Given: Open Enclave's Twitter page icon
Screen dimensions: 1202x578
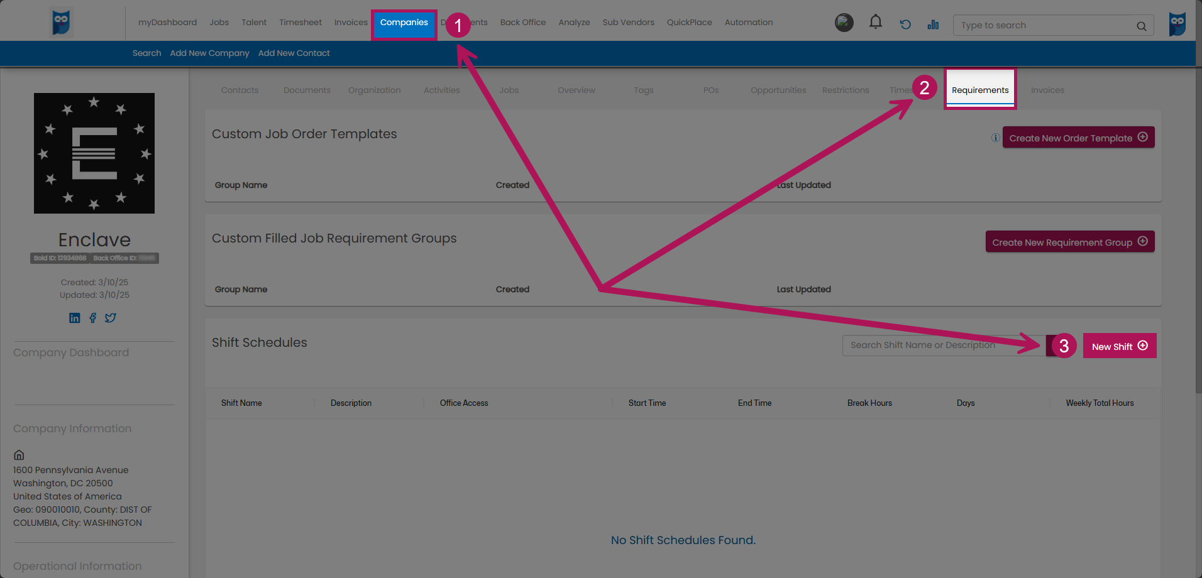Looking at the screenshot, I should pos(111,318).
